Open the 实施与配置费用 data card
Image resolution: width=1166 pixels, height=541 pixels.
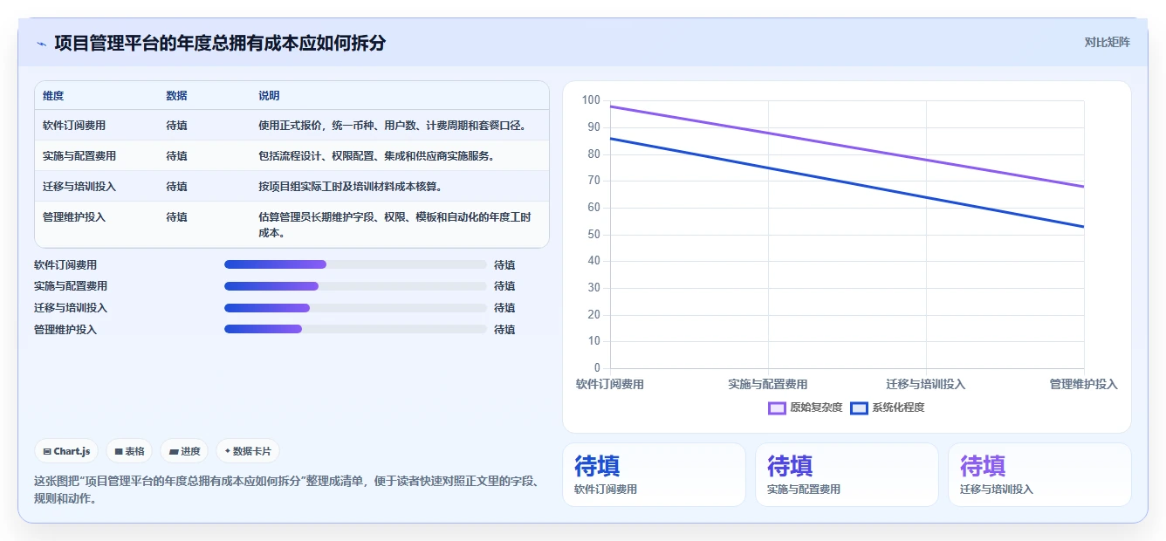click(847, 475)
